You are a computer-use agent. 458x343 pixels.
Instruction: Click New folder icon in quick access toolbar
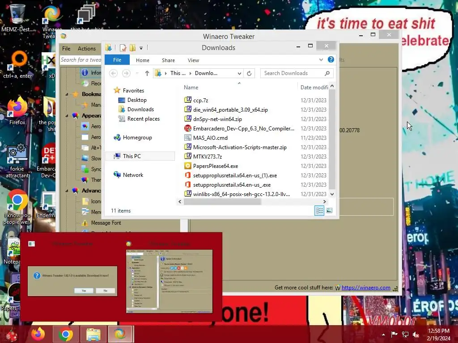click(132, 47)
